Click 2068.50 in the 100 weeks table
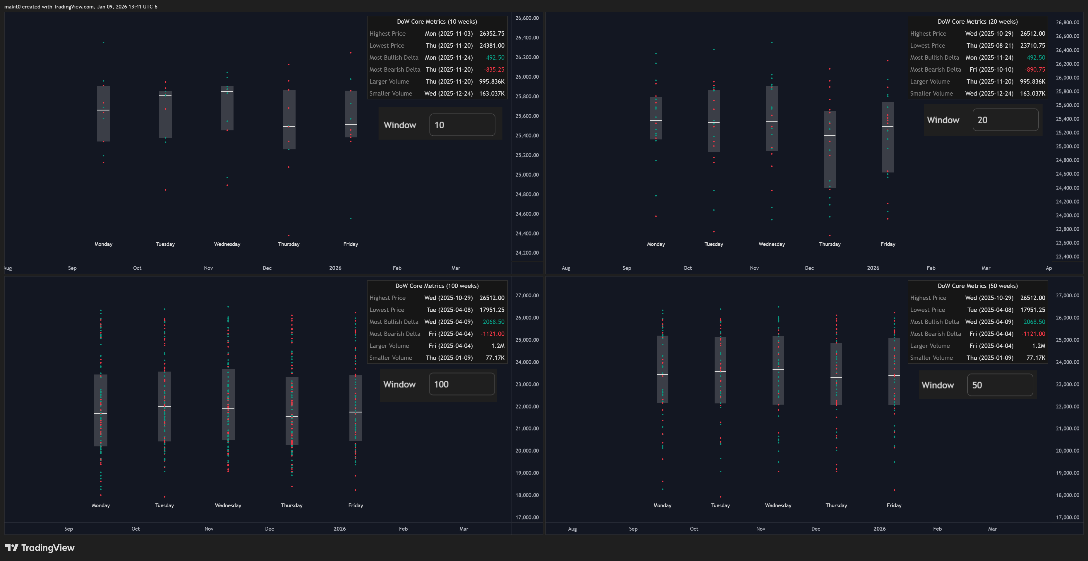The image size is (1088, 561). click(493, 321)
